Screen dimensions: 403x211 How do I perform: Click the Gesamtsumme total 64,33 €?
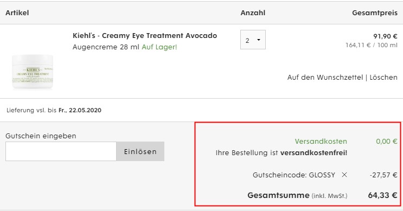pyautogui.click(x=383, y=195)
